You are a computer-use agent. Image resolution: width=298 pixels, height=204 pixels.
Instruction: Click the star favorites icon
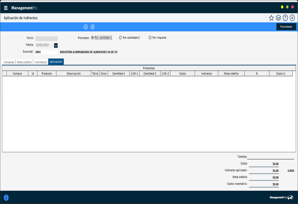click(271, 18)
